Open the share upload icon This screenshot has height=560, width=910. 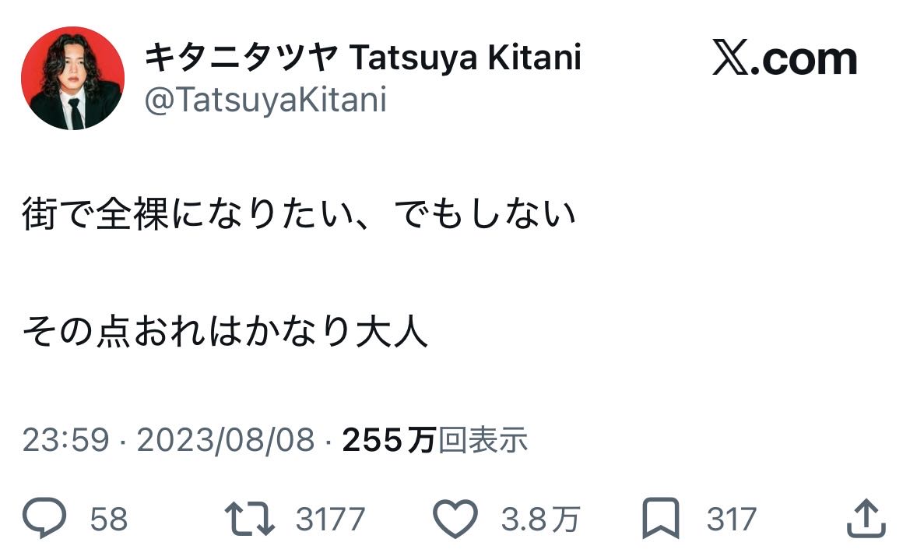click(x=864, y=518)
